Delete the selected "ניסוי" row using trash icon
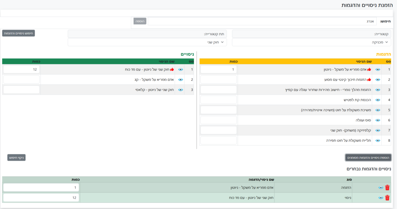Viewport: 397px width, 209px height. [387, 198]
